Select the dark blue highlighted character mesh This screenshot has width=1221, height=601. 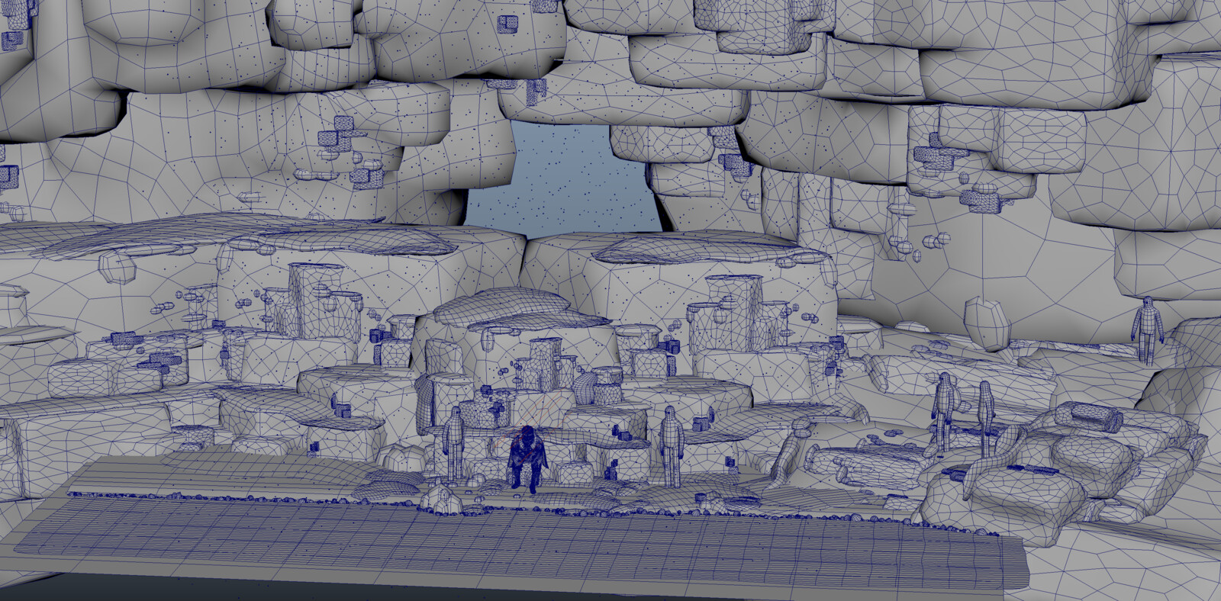[527, 458]
